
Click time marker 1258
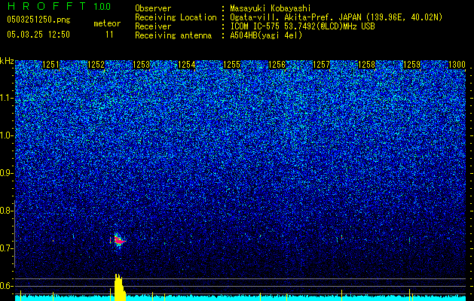tap(367, 65)
